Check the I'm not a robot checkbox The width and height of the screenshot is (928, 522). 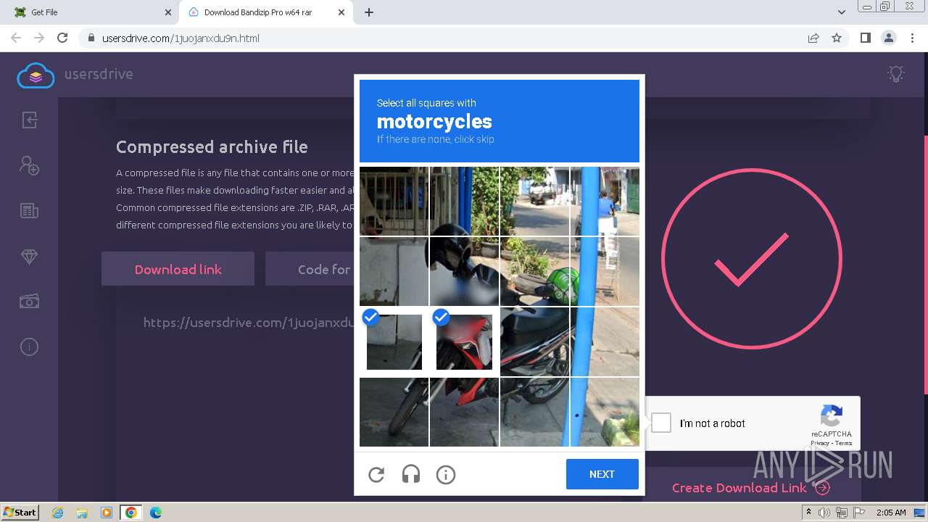tap(661, 423)
